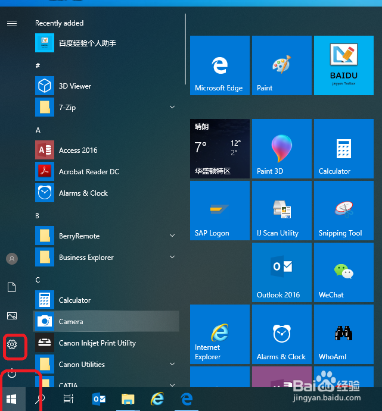Image resolution: width=382 pixels, height=411 pixels.
Task: Open the Documents icon in Start sidebar
Action: tap(11, 287)
